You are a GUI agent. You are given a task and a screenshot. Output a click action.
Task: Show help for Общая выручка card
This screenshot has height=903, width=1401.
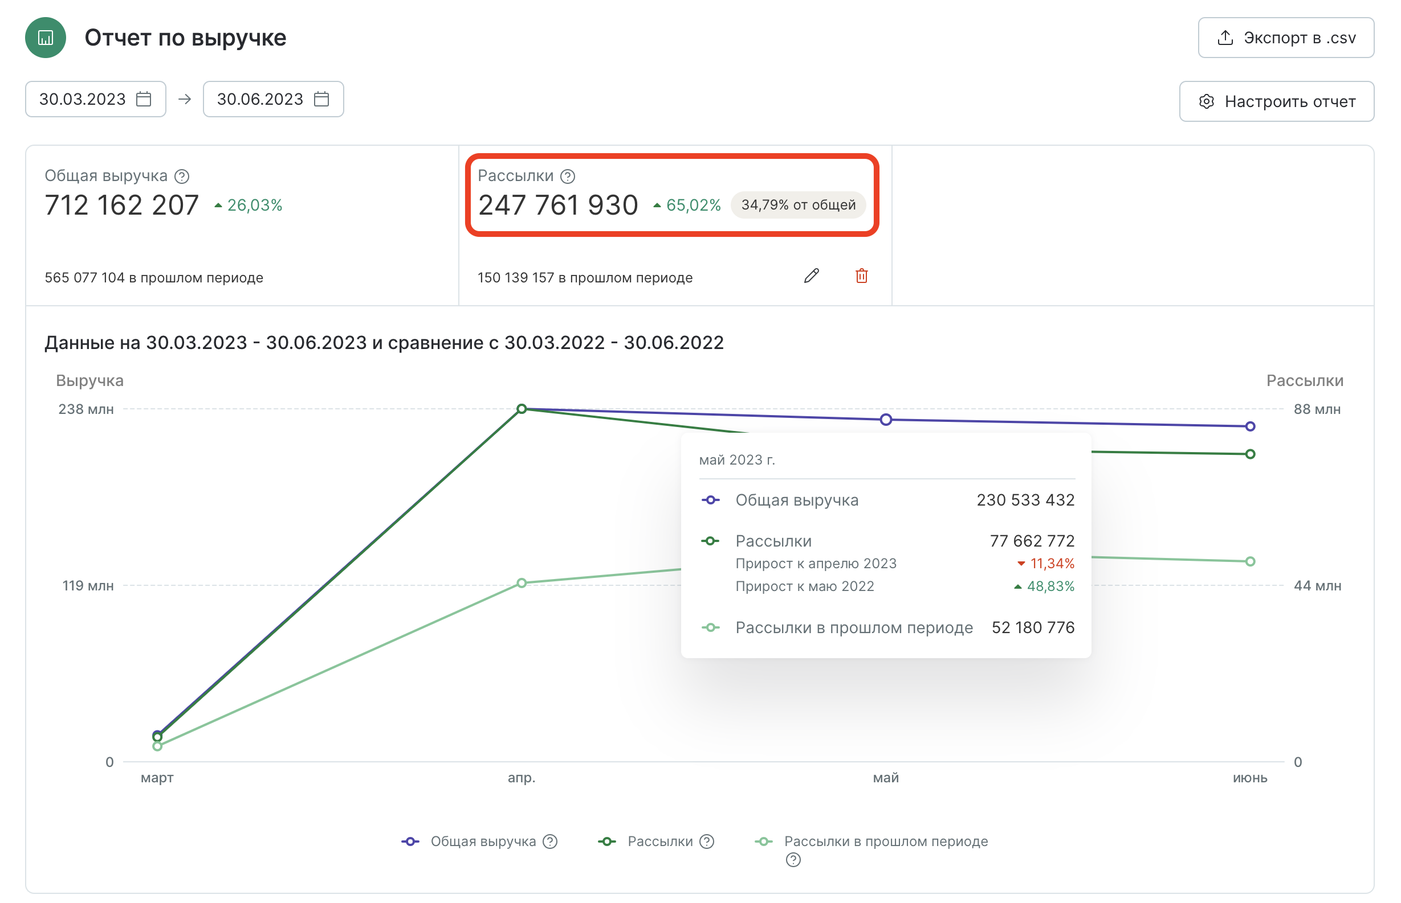tap(182, 176)
